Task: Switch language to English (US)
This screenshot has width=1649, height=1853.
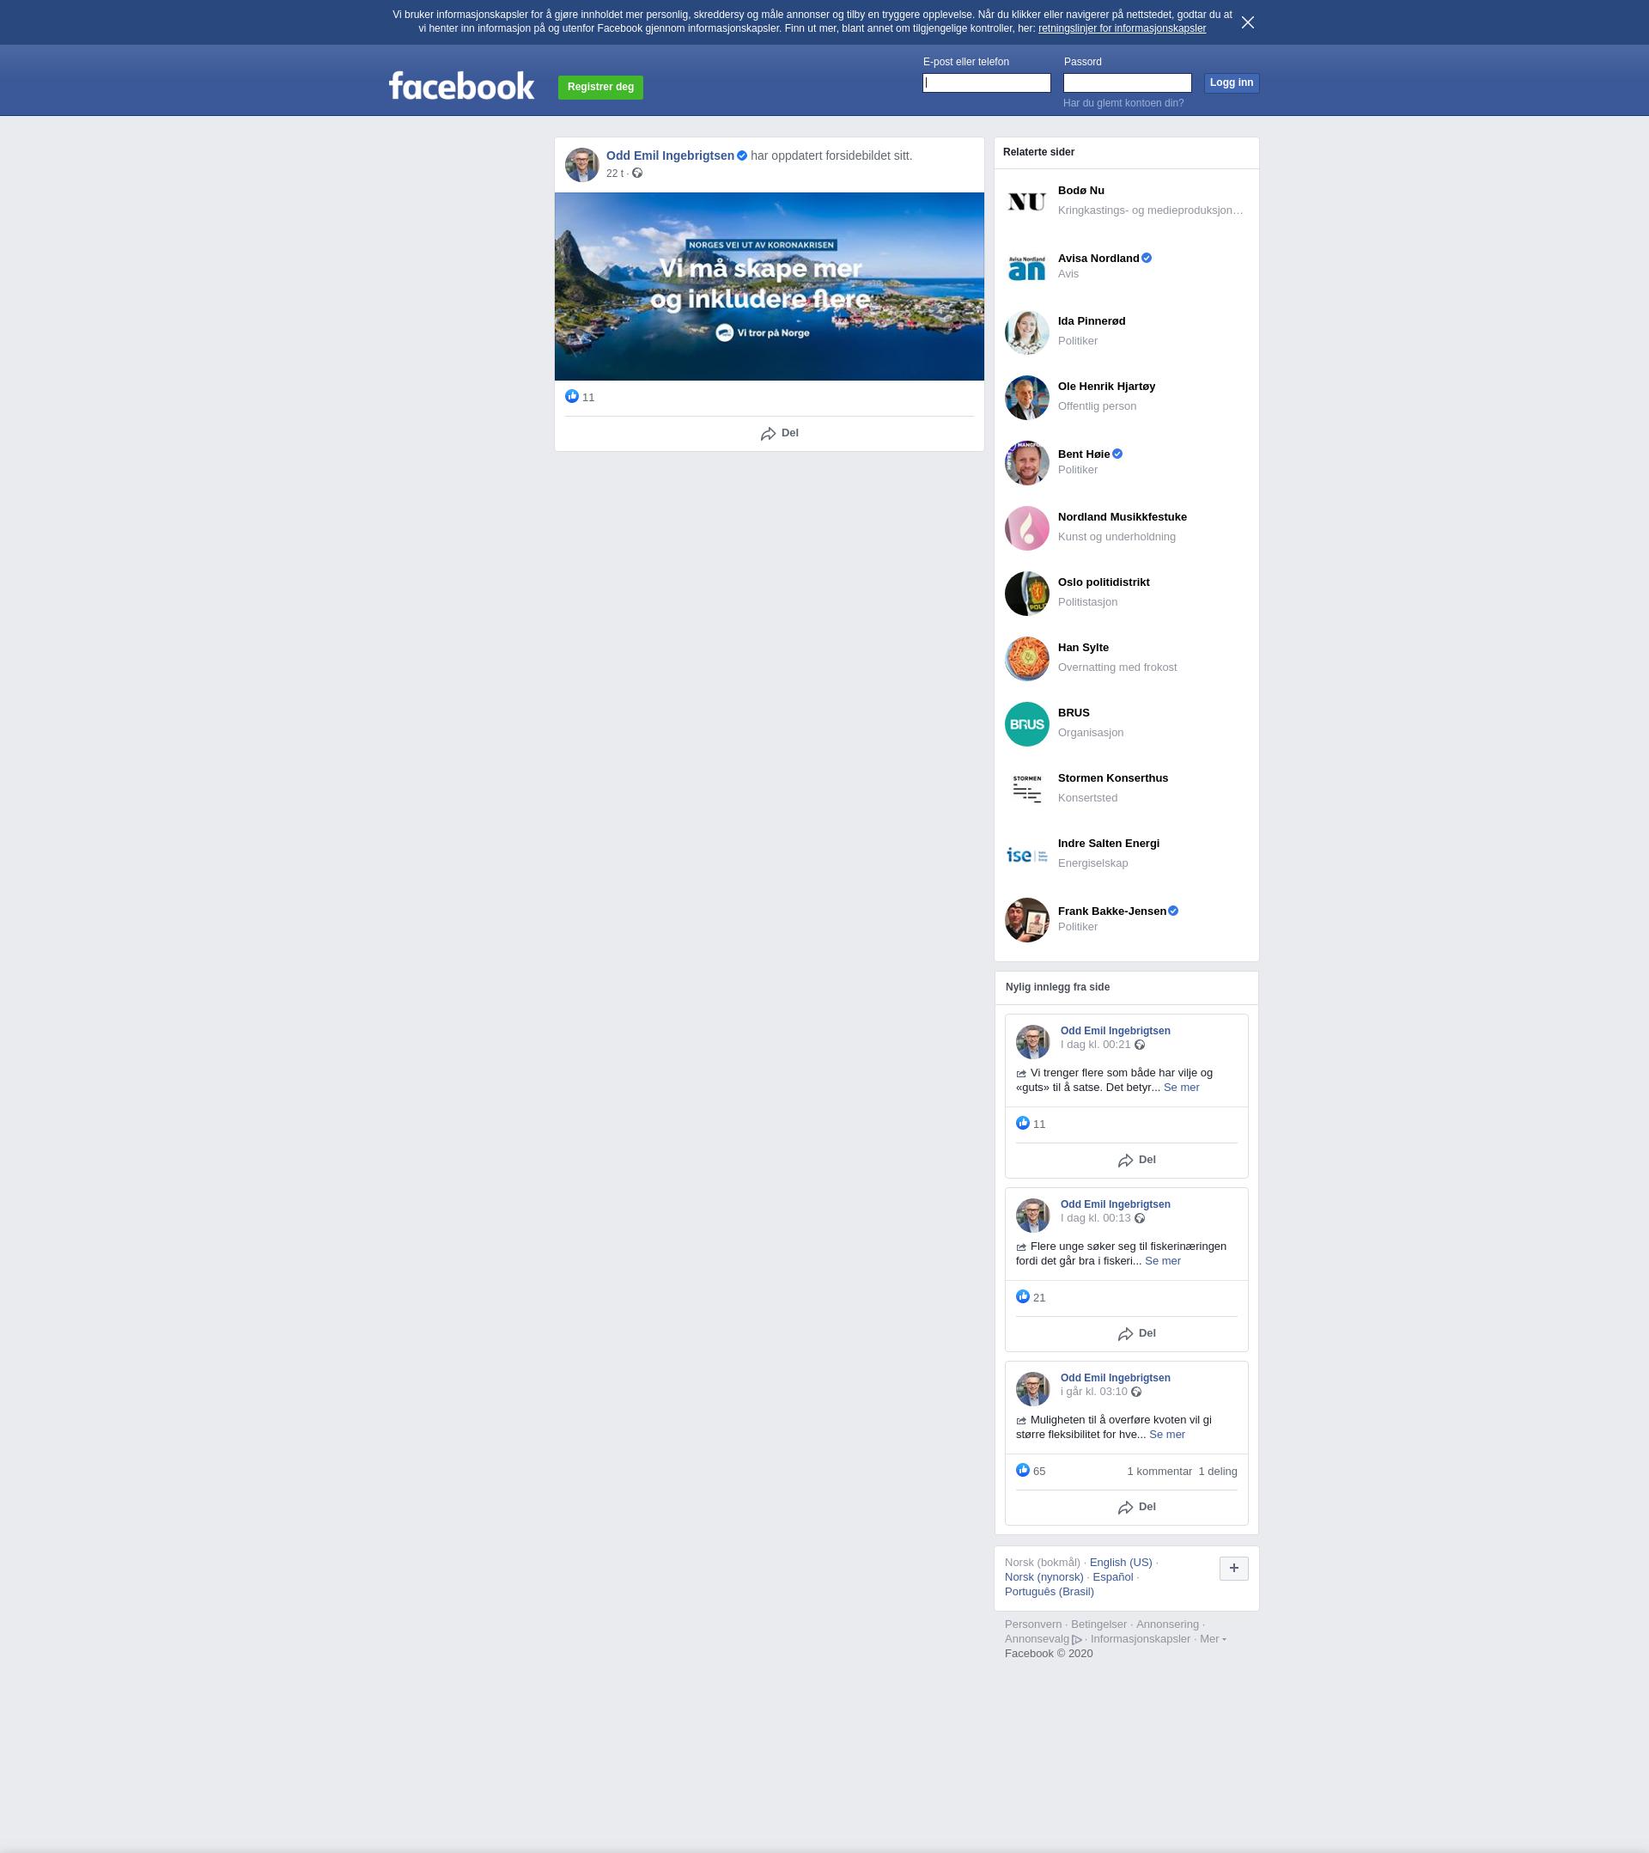Action: click(1121, 1562)
